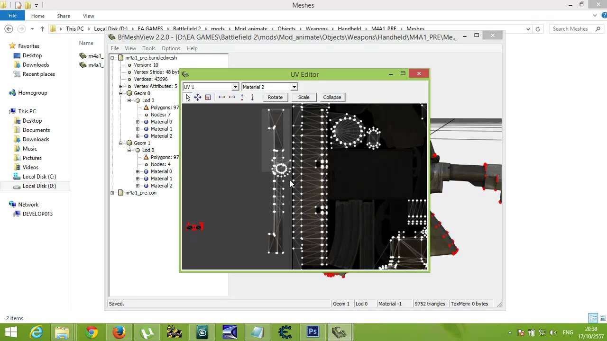The image size is (607, 341).
Task: Click the red square scale tool icon
Action: (208, 97)
